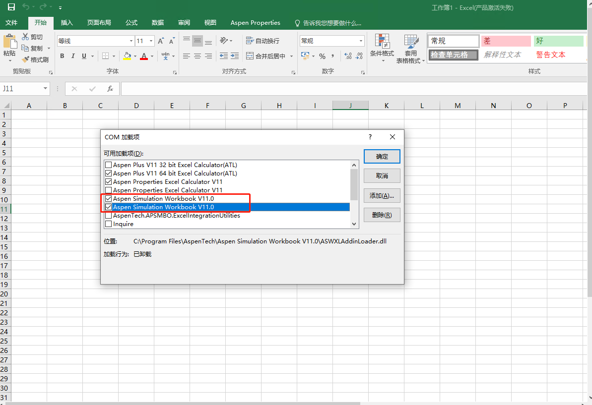
Task: Decrease font size with smaller A icon
Action: (172, 41)
